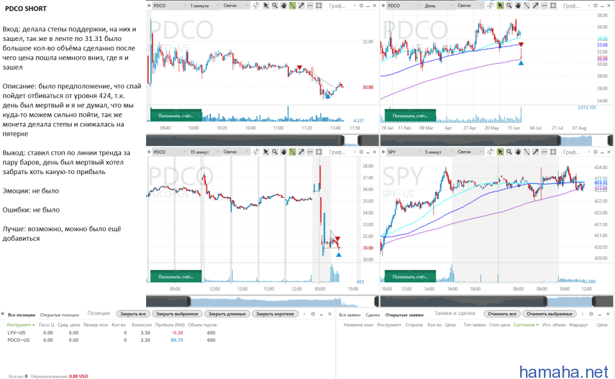Open indicators settings in SPY chart
Viewport: 615px width, 379px height.
[490, 152]
